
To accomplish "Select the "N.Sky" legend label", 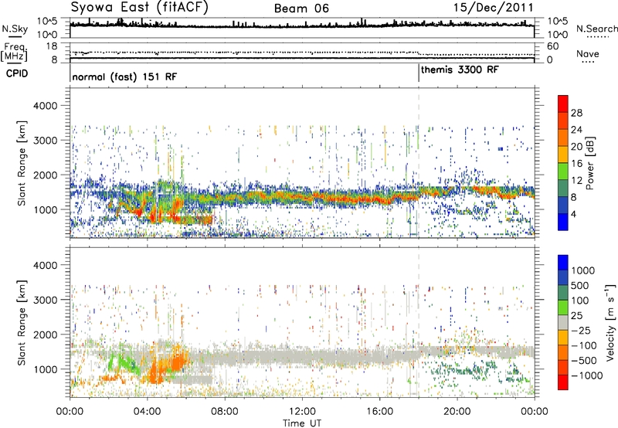I will coord(15,29).
